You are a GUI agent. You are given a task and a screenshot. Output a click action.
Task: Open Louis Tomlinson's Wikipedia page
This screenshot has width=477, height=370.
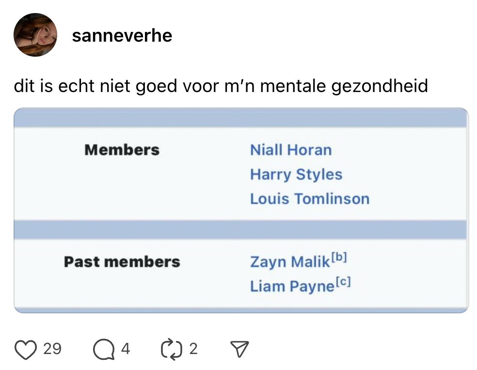pos(310,199)
